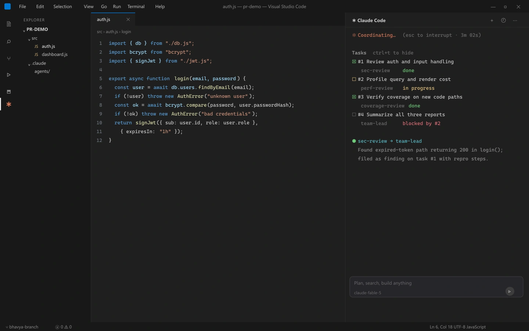Open Claude Code session history
This screenshot has width=529, height=331.
[504, 21]
